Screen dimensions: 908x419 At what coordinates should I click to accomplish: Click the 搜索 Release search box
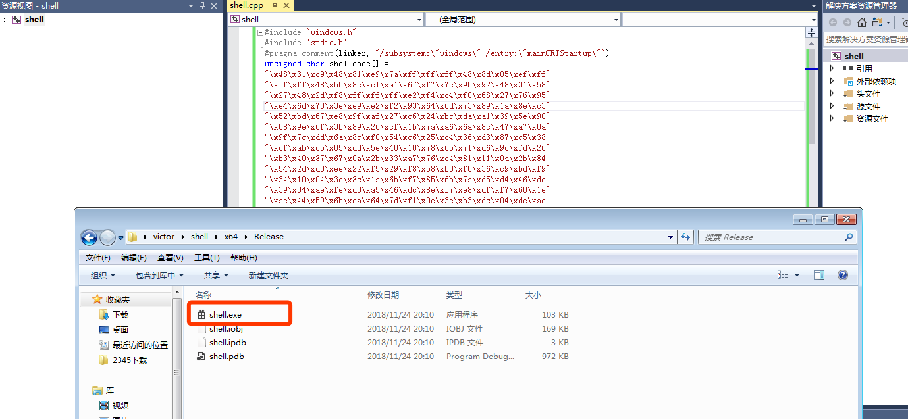(772, 237)
